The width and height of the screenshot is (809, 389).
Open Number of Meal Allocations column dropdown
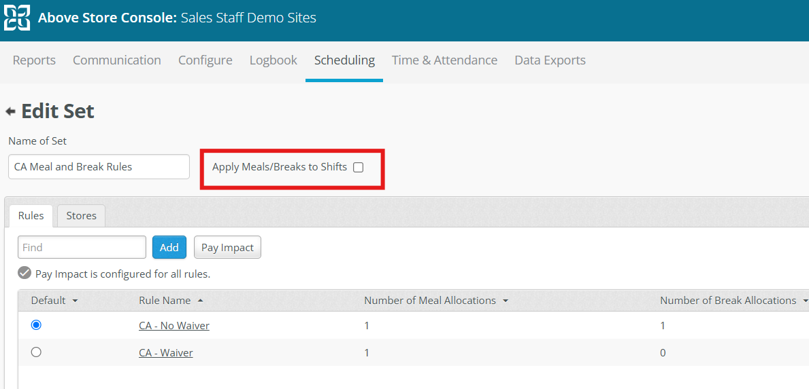(x=506, y=301)
